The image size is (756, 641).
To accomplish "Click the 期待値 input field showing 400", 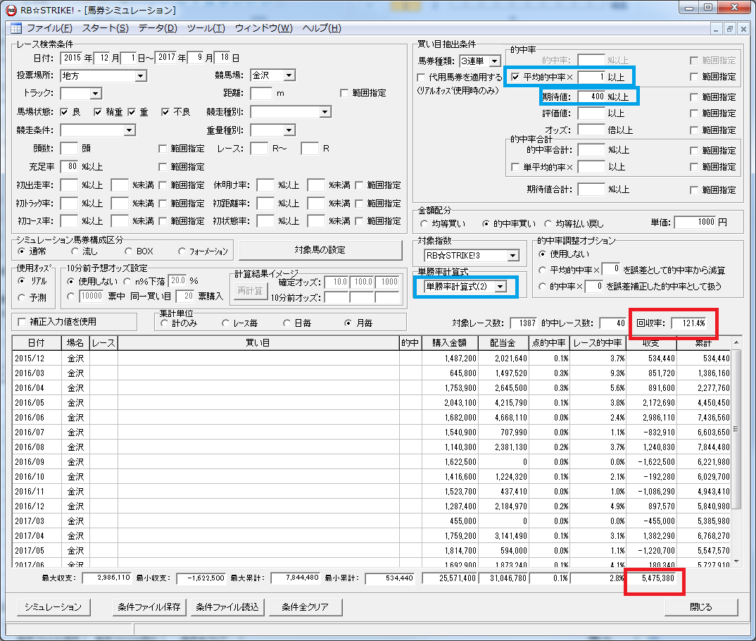I will coord(591,97).
